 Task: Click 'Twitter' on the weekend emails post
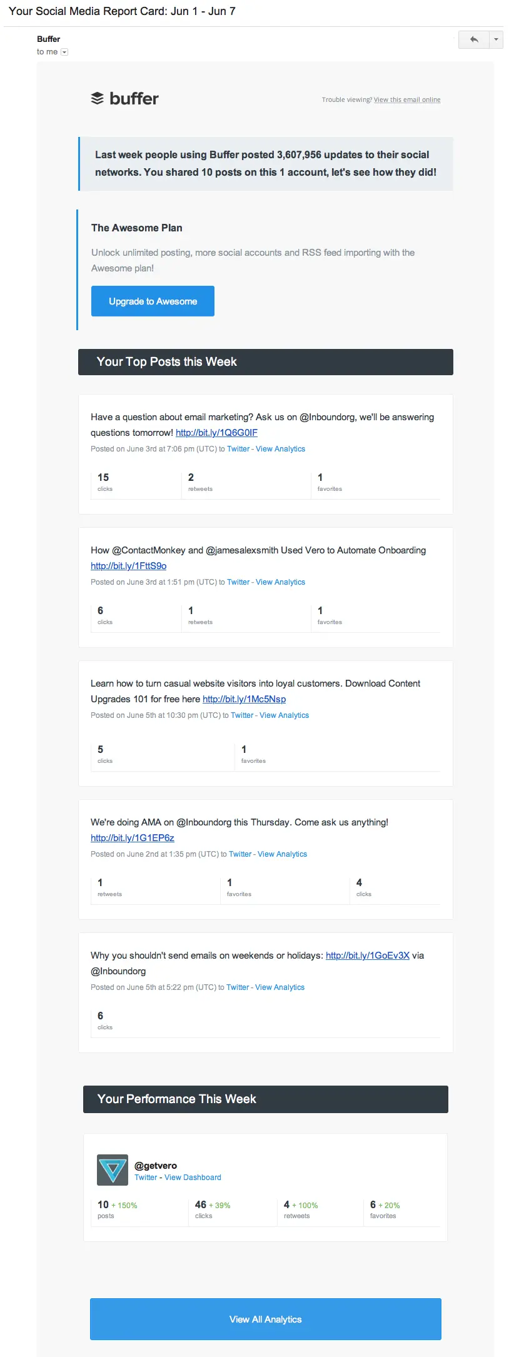(237, 987)
